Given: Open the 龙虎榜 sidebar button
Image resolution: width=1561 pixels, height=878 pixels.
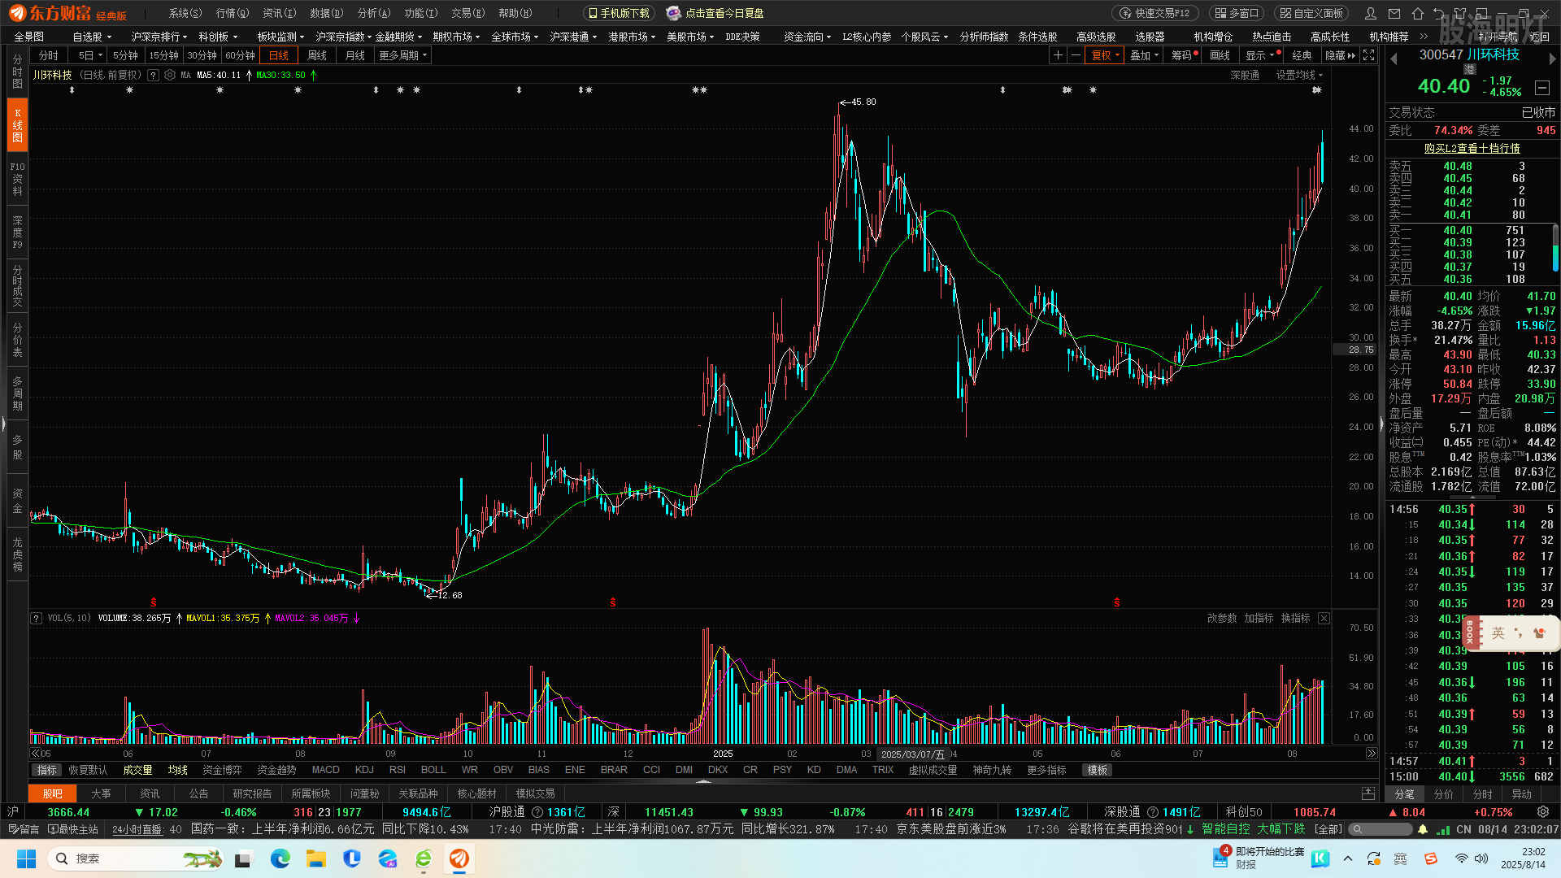Looking at the screenshot, I should click(x=17, y=554).
